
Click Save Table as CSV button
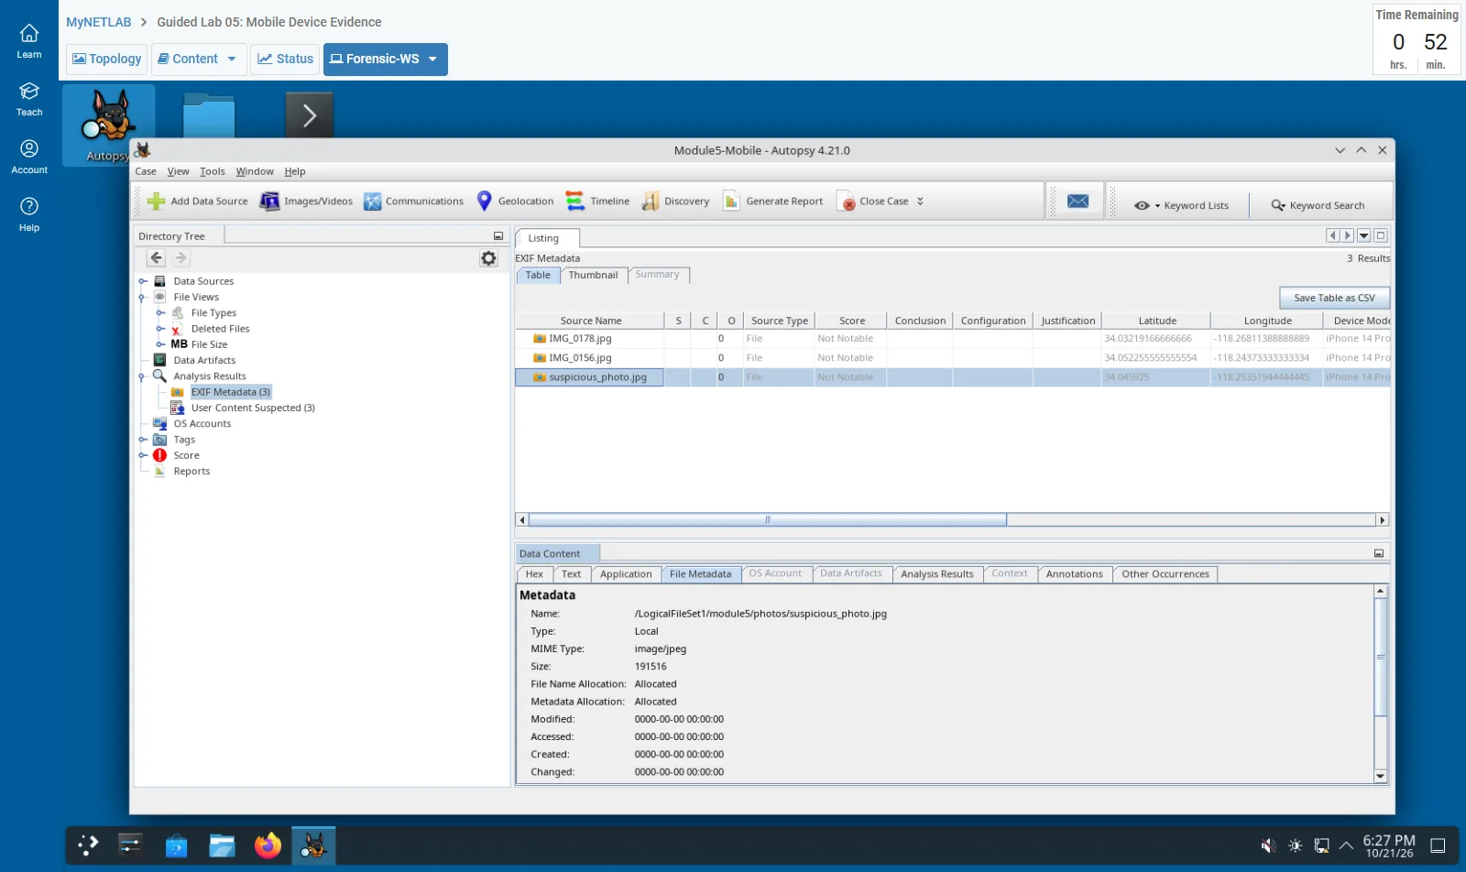1334,298
